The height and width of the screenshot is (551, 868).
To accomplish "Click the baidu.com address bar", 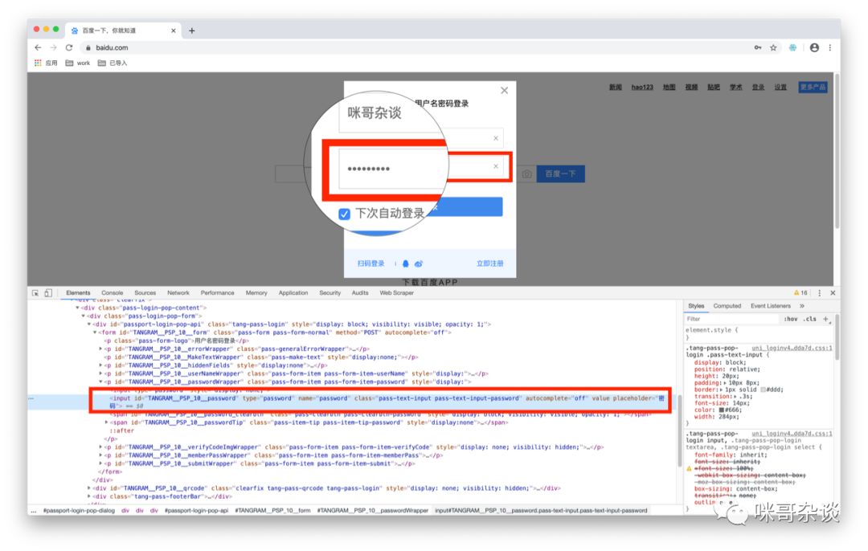I will [416, 47].
